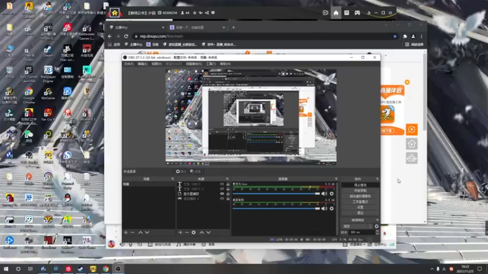
Task: Open the 场景集合(S) menu in OBS
Action: [x=194, y=64]
